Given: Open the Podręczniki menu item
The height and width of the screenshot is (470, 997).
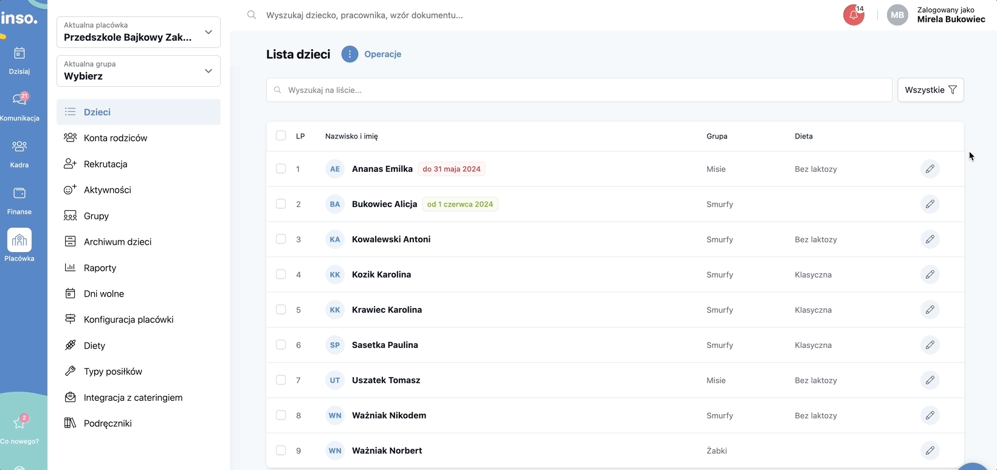Looking at the screenshot, I should click(x=139, y=423).
